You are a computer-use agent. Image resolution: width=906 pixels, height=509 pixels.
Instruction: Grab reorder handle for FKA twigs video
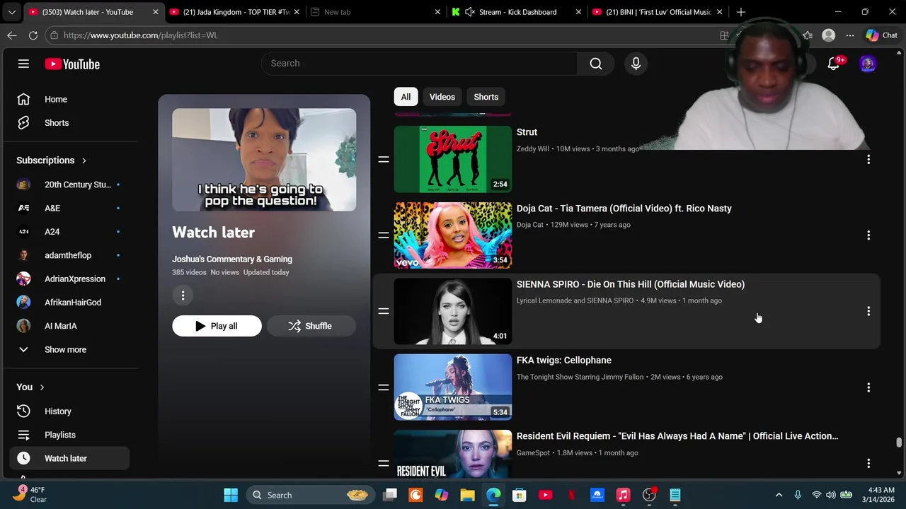384,387
